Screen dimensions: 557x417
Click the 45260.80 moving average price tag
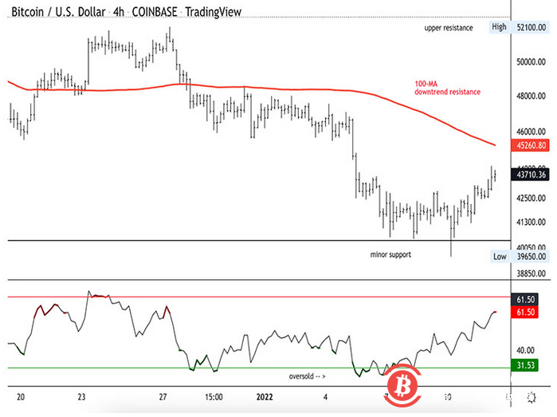pyautogui.click(x=531, y=145)
